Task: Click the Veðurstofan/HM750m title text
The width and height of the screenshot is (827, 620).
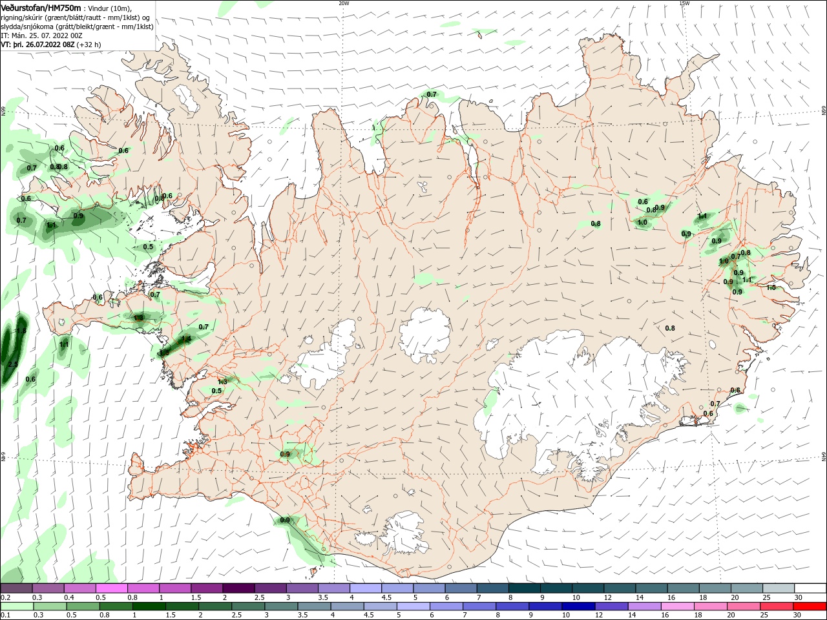Action: [41, 8]
